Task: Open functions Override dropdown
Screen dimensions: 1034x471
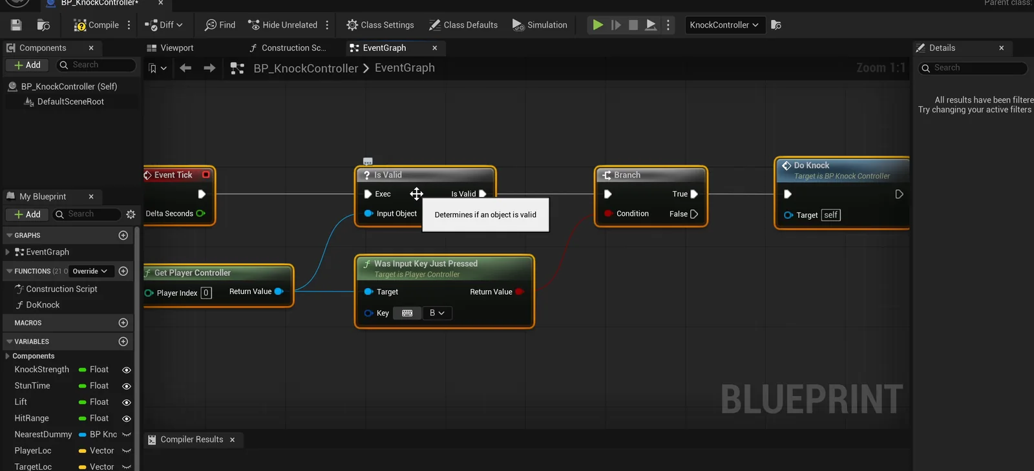Action: pyautogui.click(x=90, y=271)
